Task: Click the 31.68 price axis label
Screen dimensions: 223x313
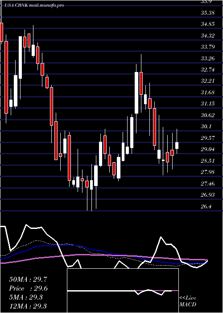Action: pyautogui.click(x=208, y=93)
